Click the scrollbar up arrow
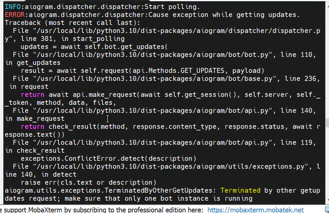Viewport: 329px width, 213px height. [327, 6]
